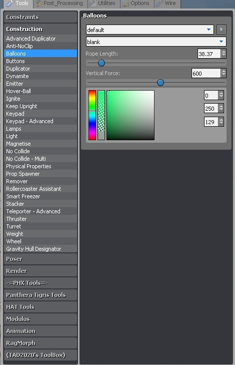Click the Rope Length value field

tap(208, 54)
